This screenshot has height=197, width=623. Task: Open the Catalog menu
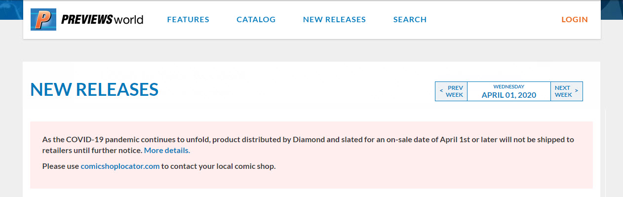pyautogui.click(x=256, y=20)
